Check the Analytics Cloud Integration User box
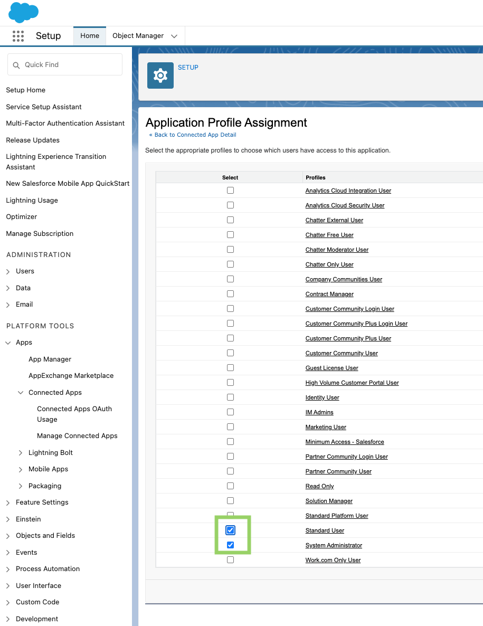The width and height of the screenshot is (483, 626). 230,191
